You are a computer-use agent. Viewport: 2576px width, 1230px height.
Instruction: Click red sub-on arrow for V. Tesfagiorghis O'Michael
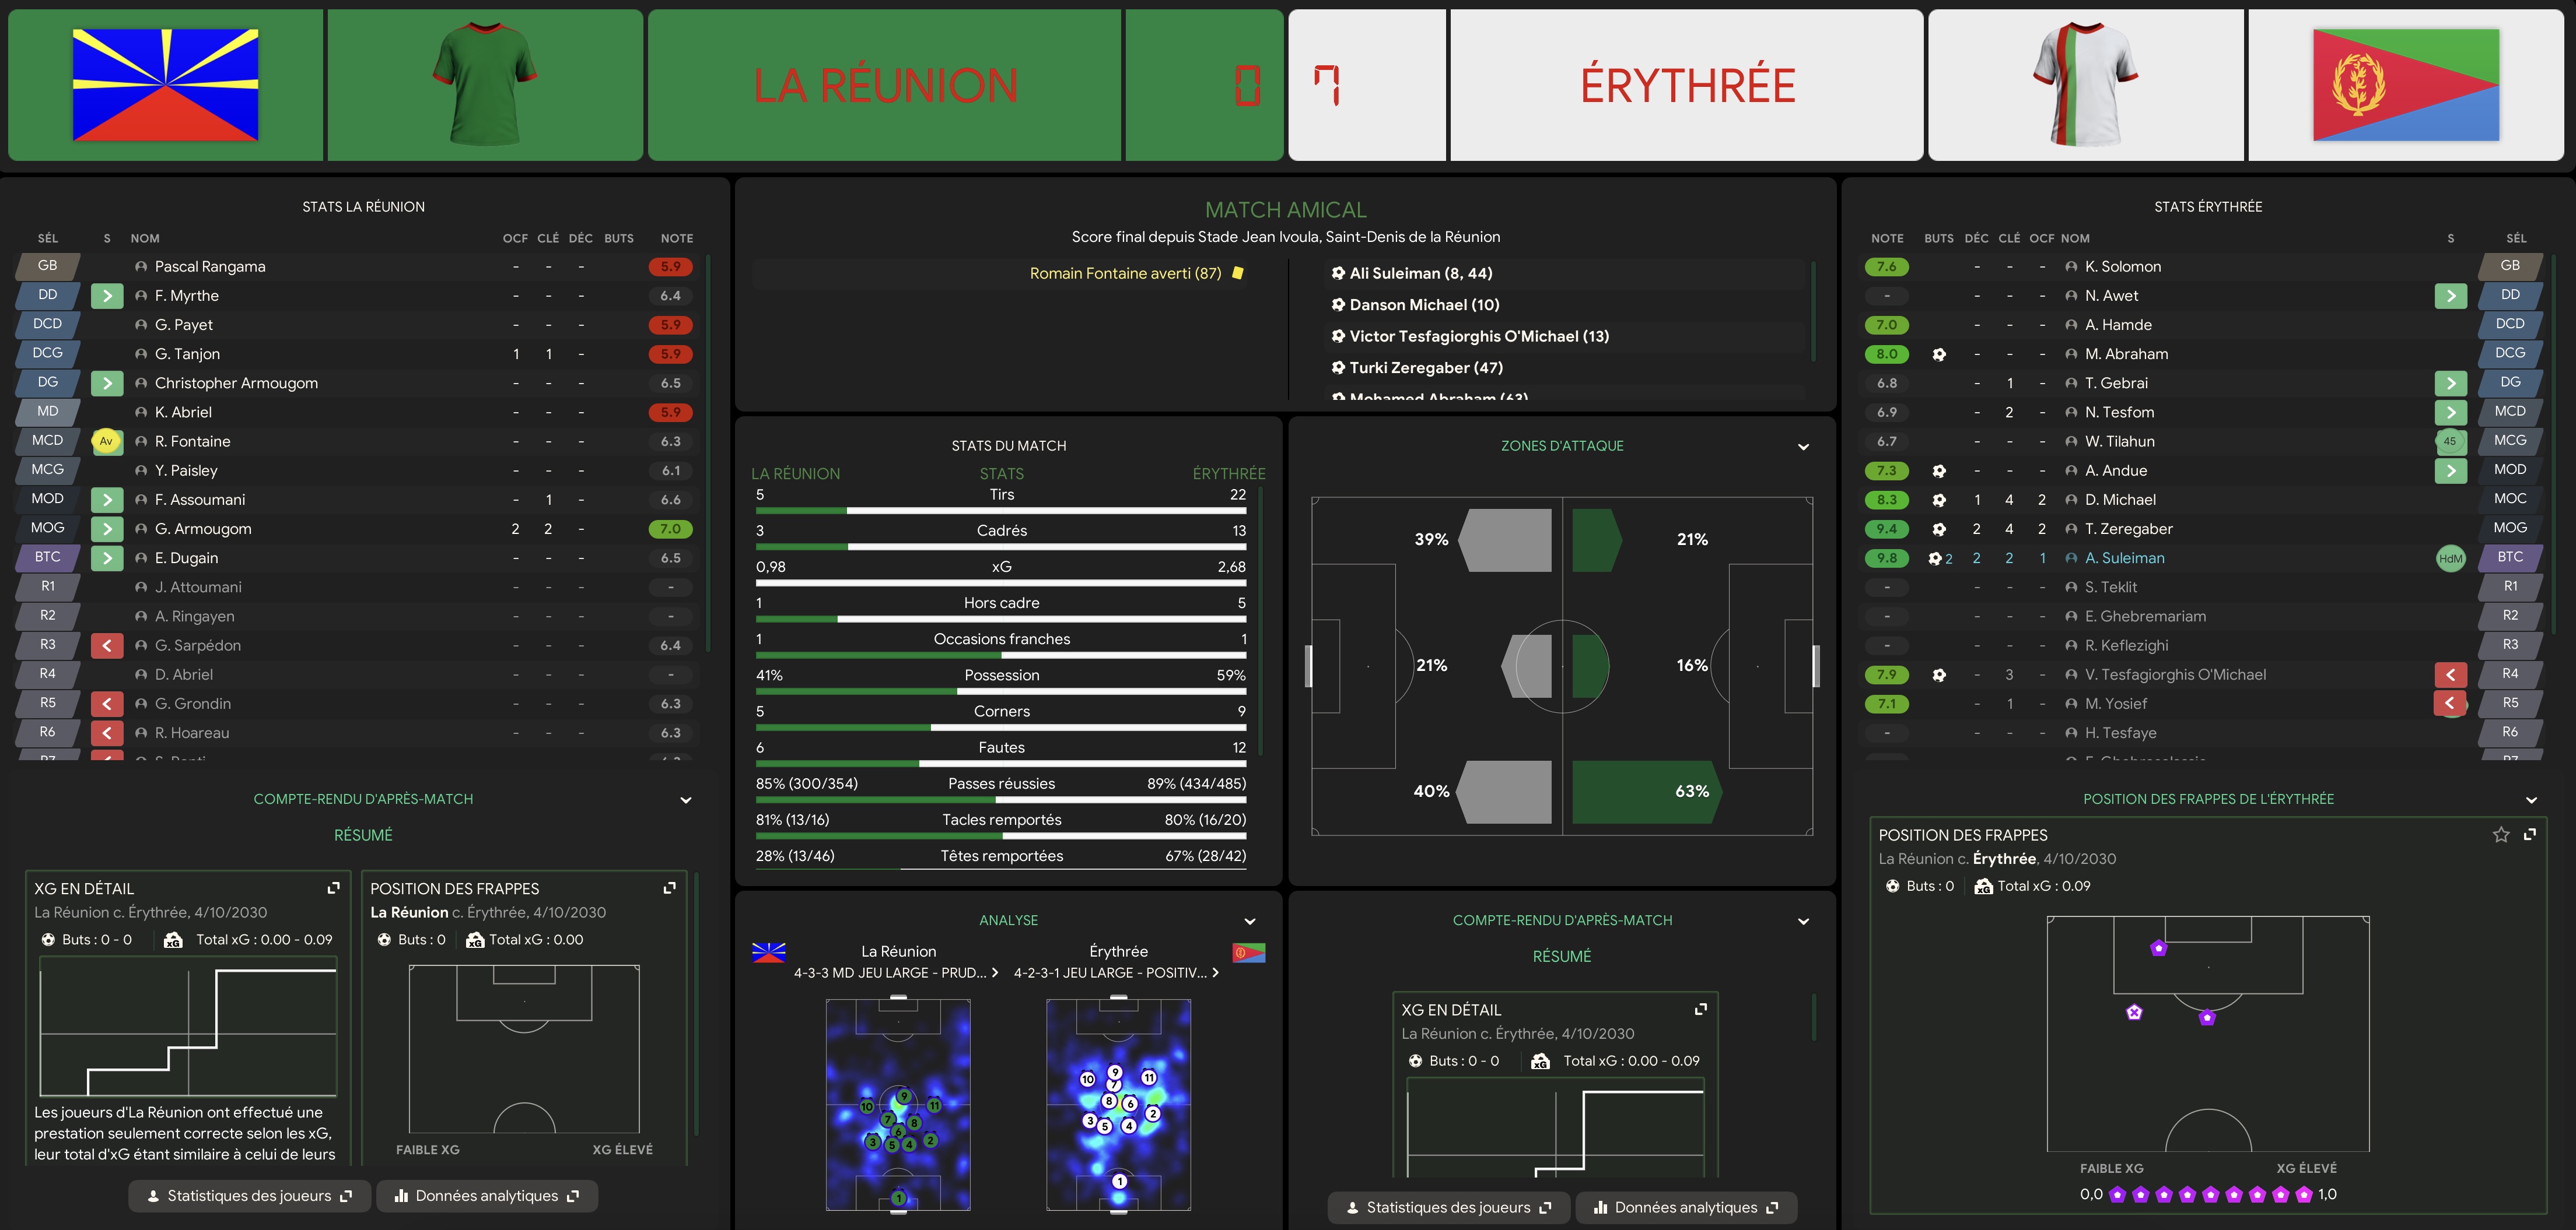pyautogui.click(x=2450, y=674)
